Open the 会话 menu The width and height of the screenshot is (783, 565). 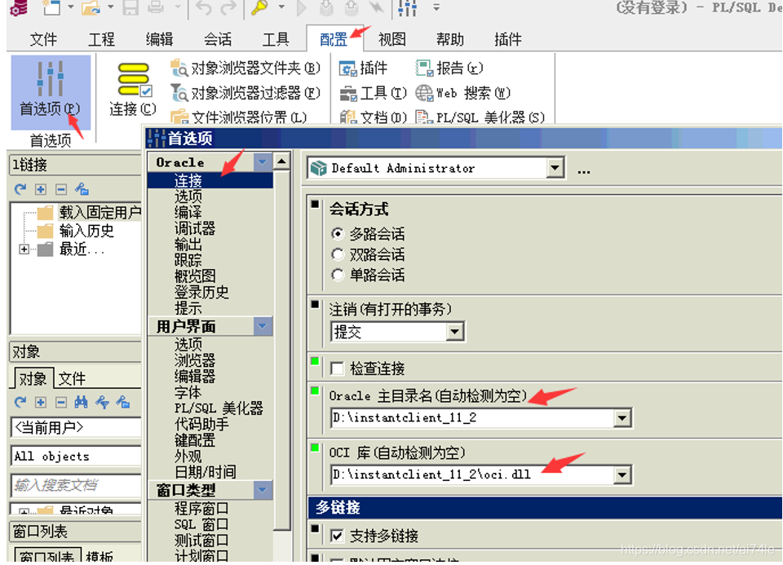click(218, 39)
